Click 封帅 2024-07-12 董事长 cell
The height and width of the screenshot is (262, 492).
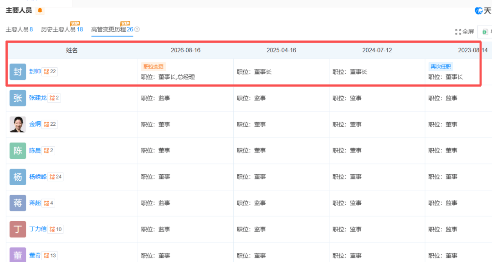click(x=377, y=72)
